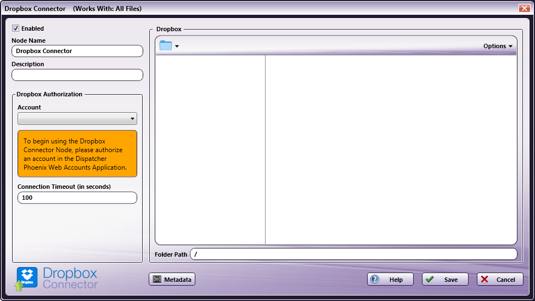The image size is (535, 301).
Task: Click the blue folder icon in the Dropbox toolbar
Action: 166,45
